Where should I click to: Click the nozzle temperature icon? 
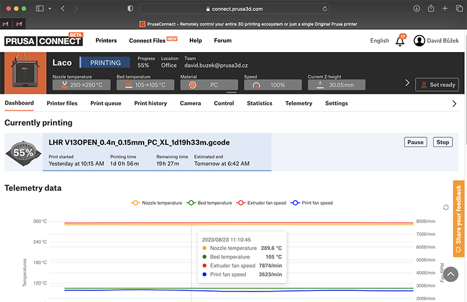pyautogui.click(x=64, y=85)
